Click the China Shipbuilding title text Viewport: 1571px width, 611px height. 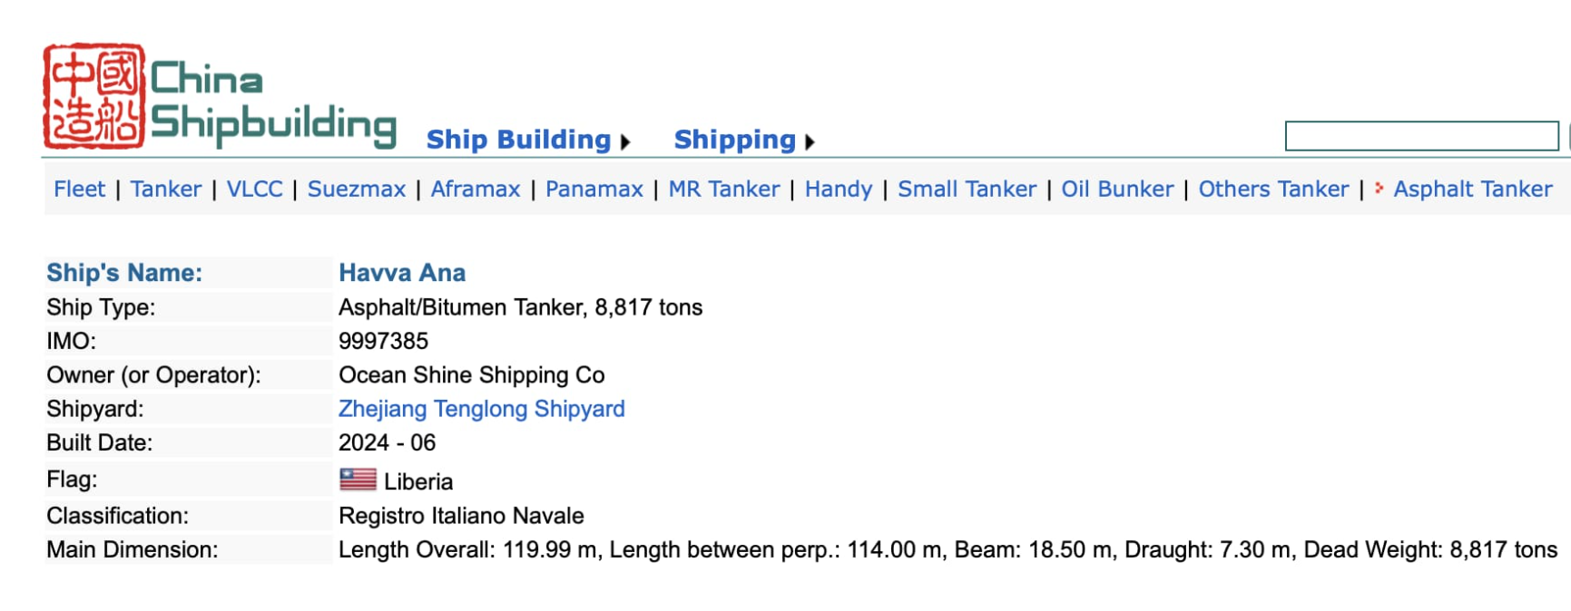[273, 102]
